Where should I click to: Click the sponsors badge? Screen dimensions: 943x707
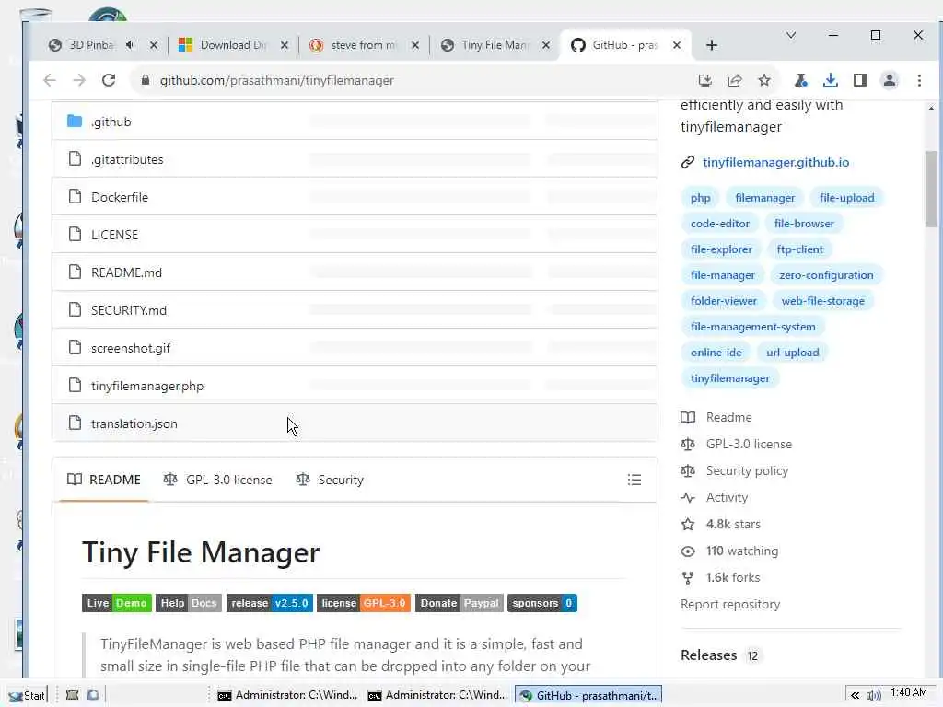(x=542, y=603)
